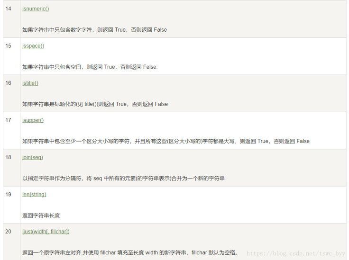Click description '如果字符串中只包含空白'
The width and height of the screenshot is (349, 260).
click(x=52, y=67)
